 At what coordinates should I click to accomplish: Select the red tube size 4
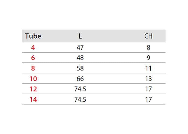(33, 47)
